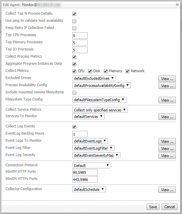Screen dimensions: 182x214
Task: Expand the Collector Configuration schedule dropdown
Action: pyautogui.click(x=89, y=189)
